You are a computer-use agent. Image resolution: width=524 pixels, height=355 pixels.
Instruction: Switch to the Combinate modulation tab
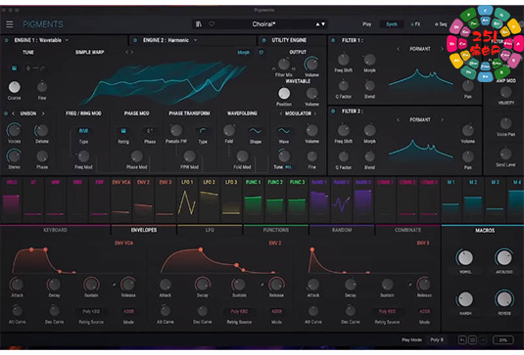tap(407, 230)
